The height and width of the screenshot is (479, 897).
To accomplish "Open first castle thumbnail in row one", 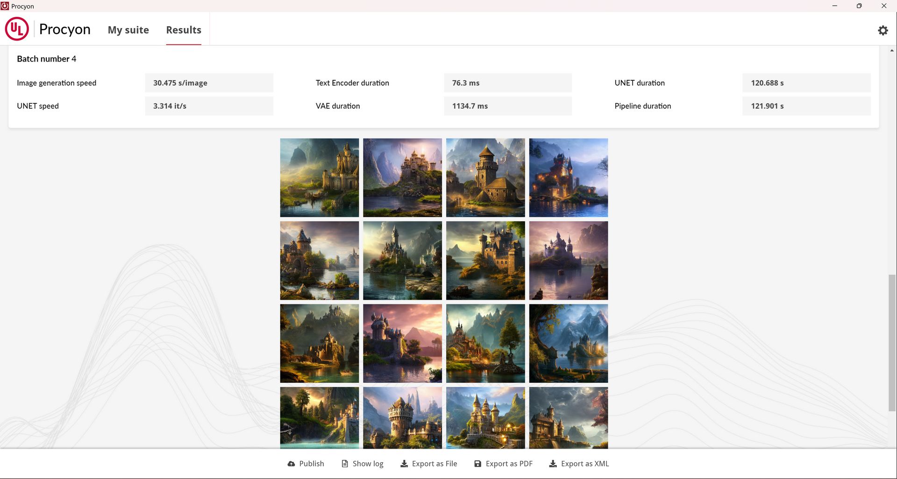I will 320,178.
